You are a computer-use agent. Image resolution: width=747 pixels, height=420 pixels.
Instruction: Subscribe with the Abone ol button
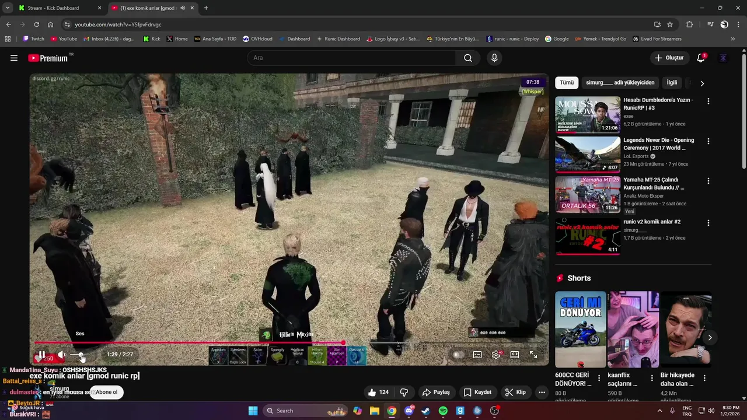click(x=107, y=392)
